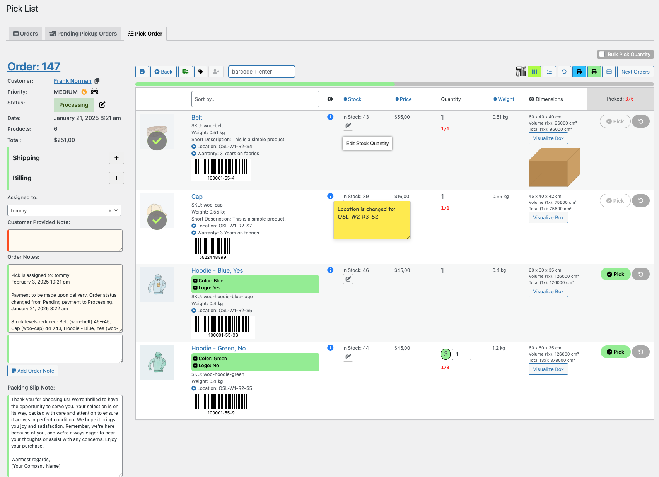Image resolution: width=659 pixels, height=477 pixels.
Task: Click the green printer icon
Action: coord(594,72)
